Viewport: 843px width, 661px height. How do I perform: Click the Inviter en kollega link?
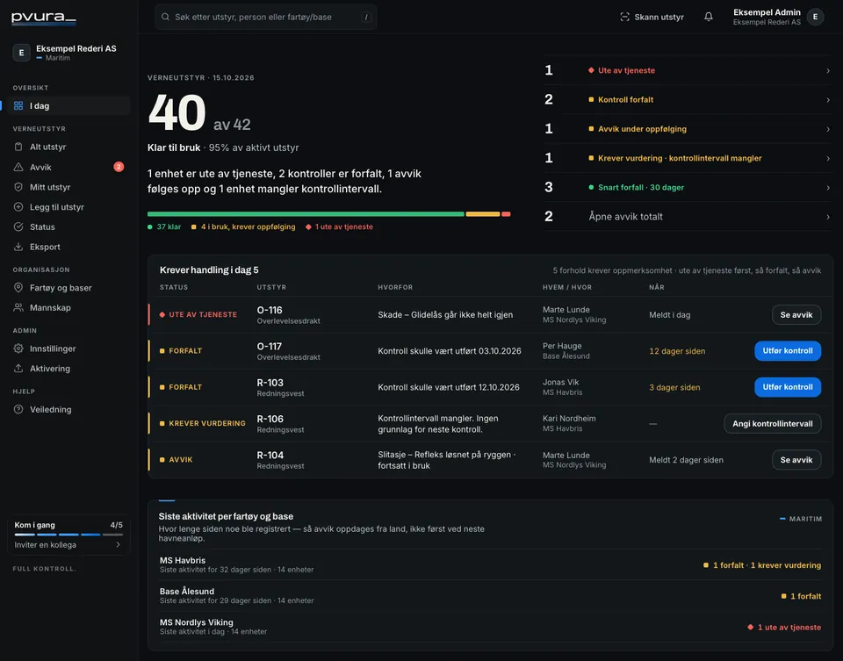[68, 545]
